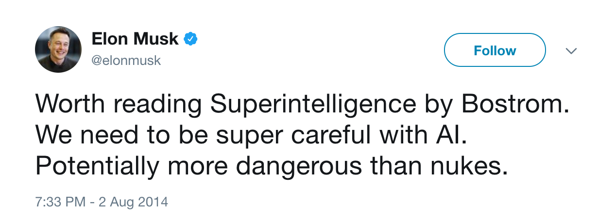
Task: Select the Follow pill outline button
Action: tap(495, 50)
